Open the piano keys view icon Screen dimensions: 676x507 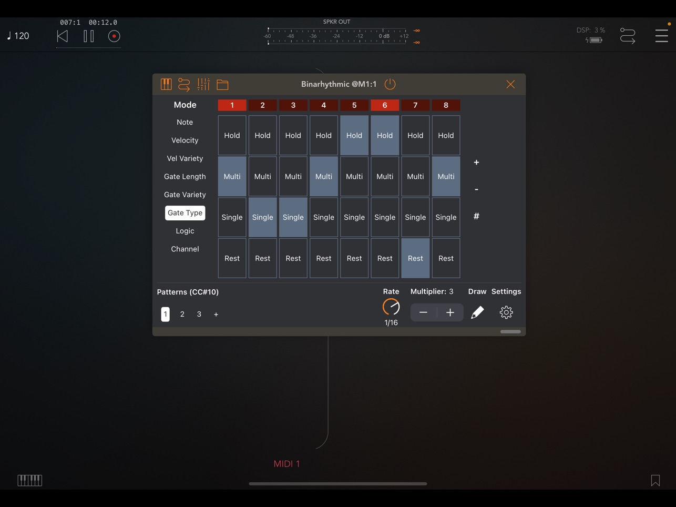(166, 84)
